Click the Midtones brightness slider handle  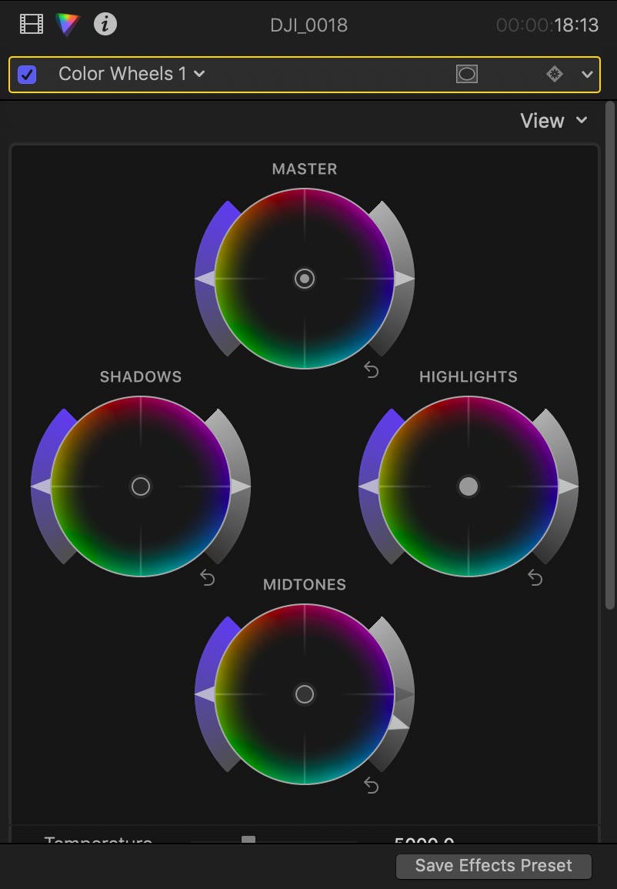[x=399, y=722]
